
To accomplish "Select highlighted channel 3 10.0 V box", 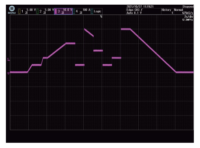I will 63,11.
